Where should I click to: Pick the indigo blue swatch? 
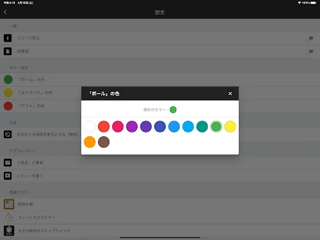(x=160, y=126)
